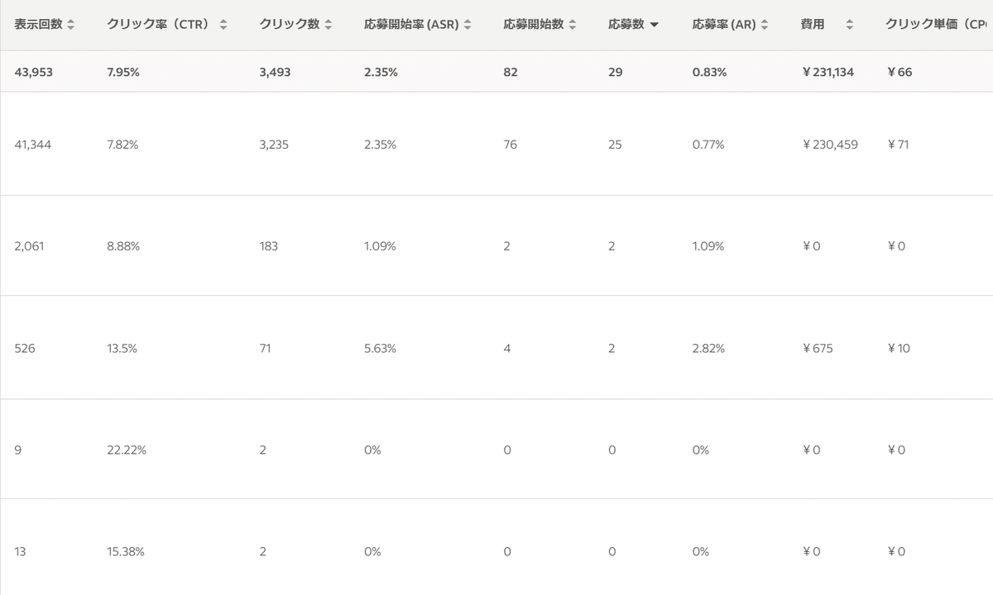The width and height of the screenshot is (993, 595).
Task: Click the 15.38% click rate cell
Action: [x=126, y=552]
